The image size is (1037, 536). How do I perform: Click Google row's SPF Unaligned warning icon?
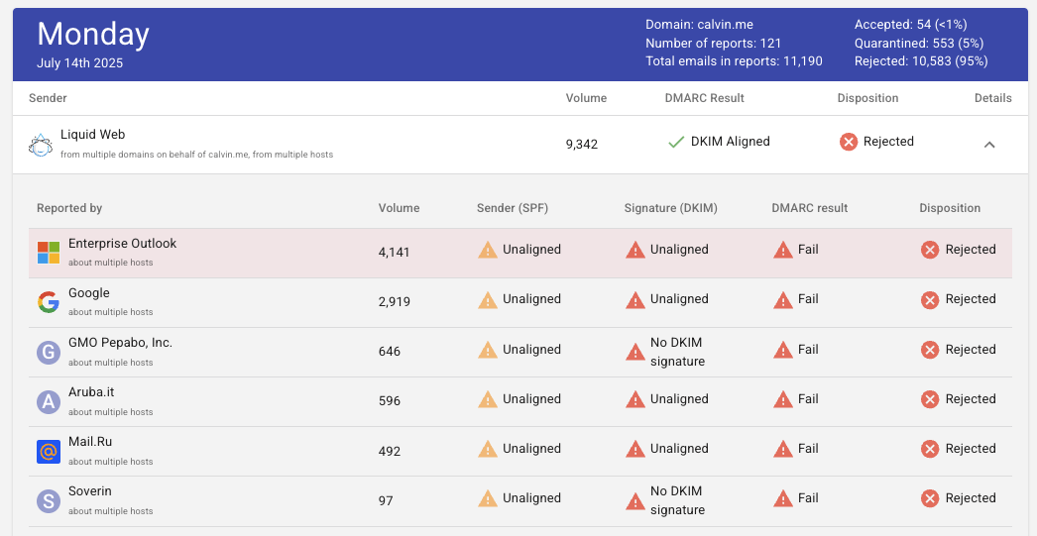click(x=488, y=300)
